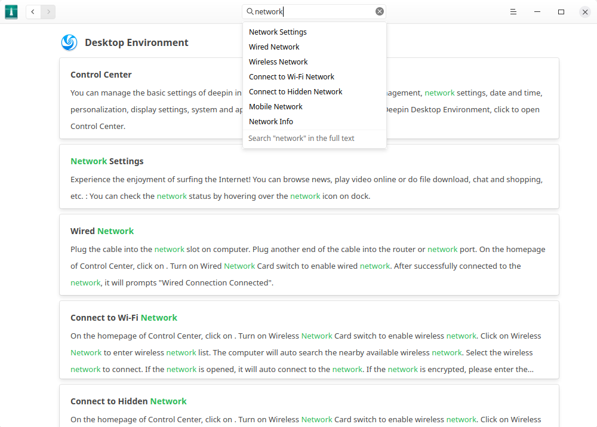Select "Network Settings" from the search suggestions
Image resolution: width=597 pixels, height=427 pixels.
[x=315, y=32]
